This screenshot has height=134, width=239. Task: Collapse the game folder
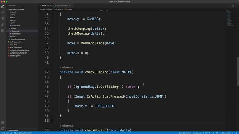coord(13,23)
